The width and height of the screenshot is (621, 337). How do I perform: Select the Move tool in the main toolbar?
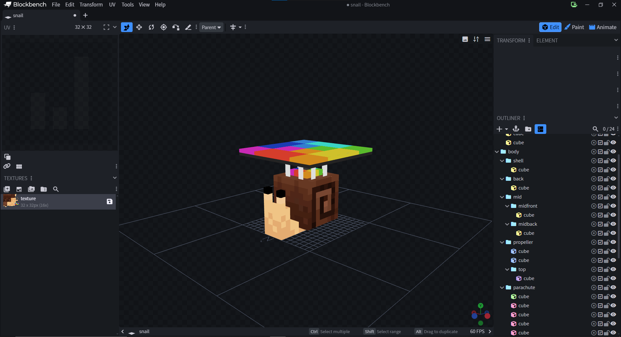(x=126, y=27)
